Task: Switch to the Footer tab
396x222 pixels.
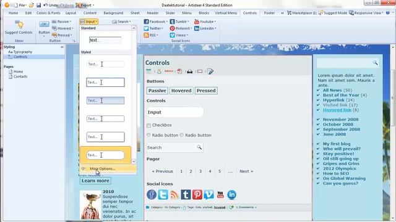Action: tap(269, 13)
